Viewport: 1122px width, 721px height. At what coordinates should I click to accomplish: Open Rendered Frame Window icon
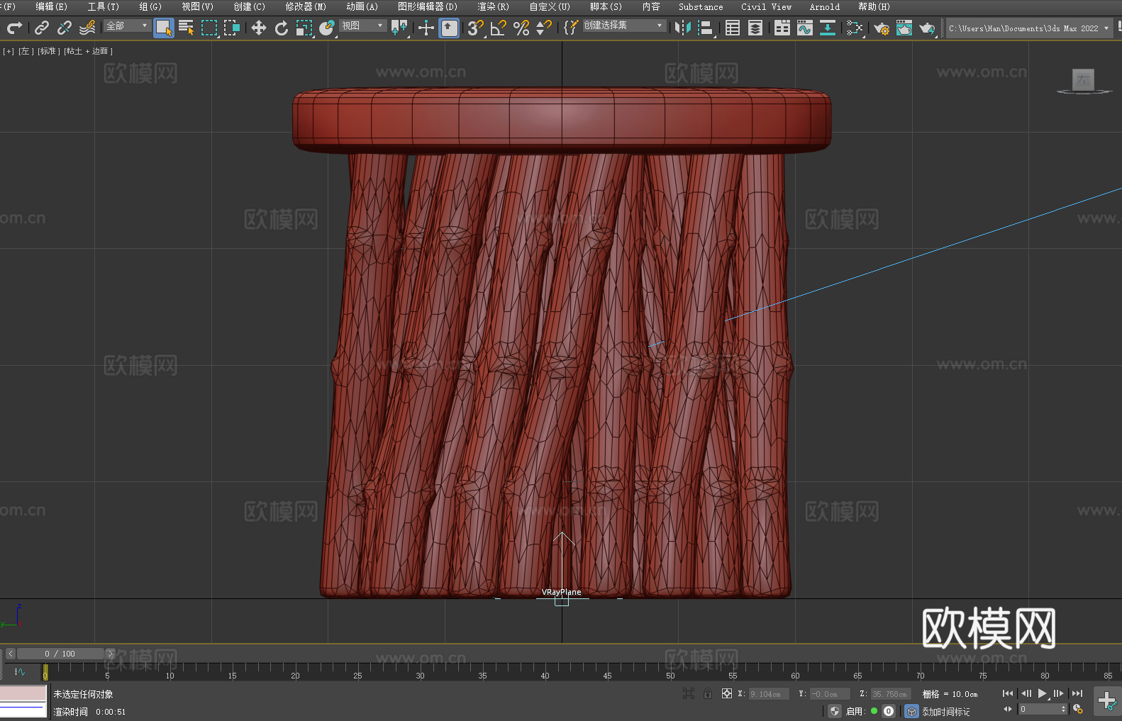(904, 28)
